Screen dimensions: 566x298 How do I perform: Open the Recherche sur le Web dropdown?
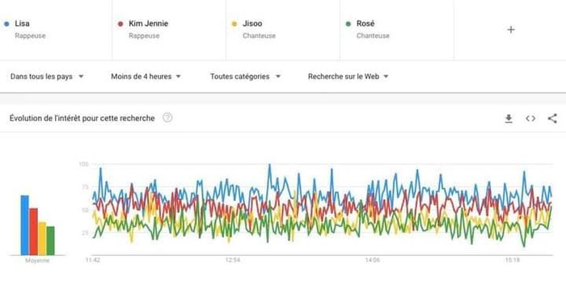[x=348, y=77]
